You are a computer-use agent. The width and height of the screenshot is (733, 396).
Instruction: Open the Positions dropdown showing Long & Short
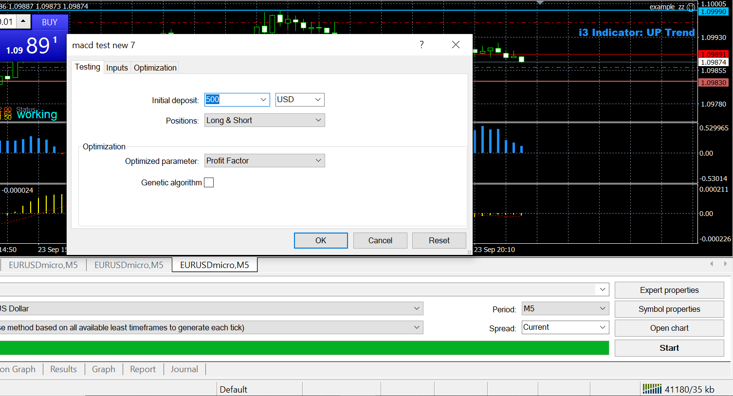pos(264,120)
